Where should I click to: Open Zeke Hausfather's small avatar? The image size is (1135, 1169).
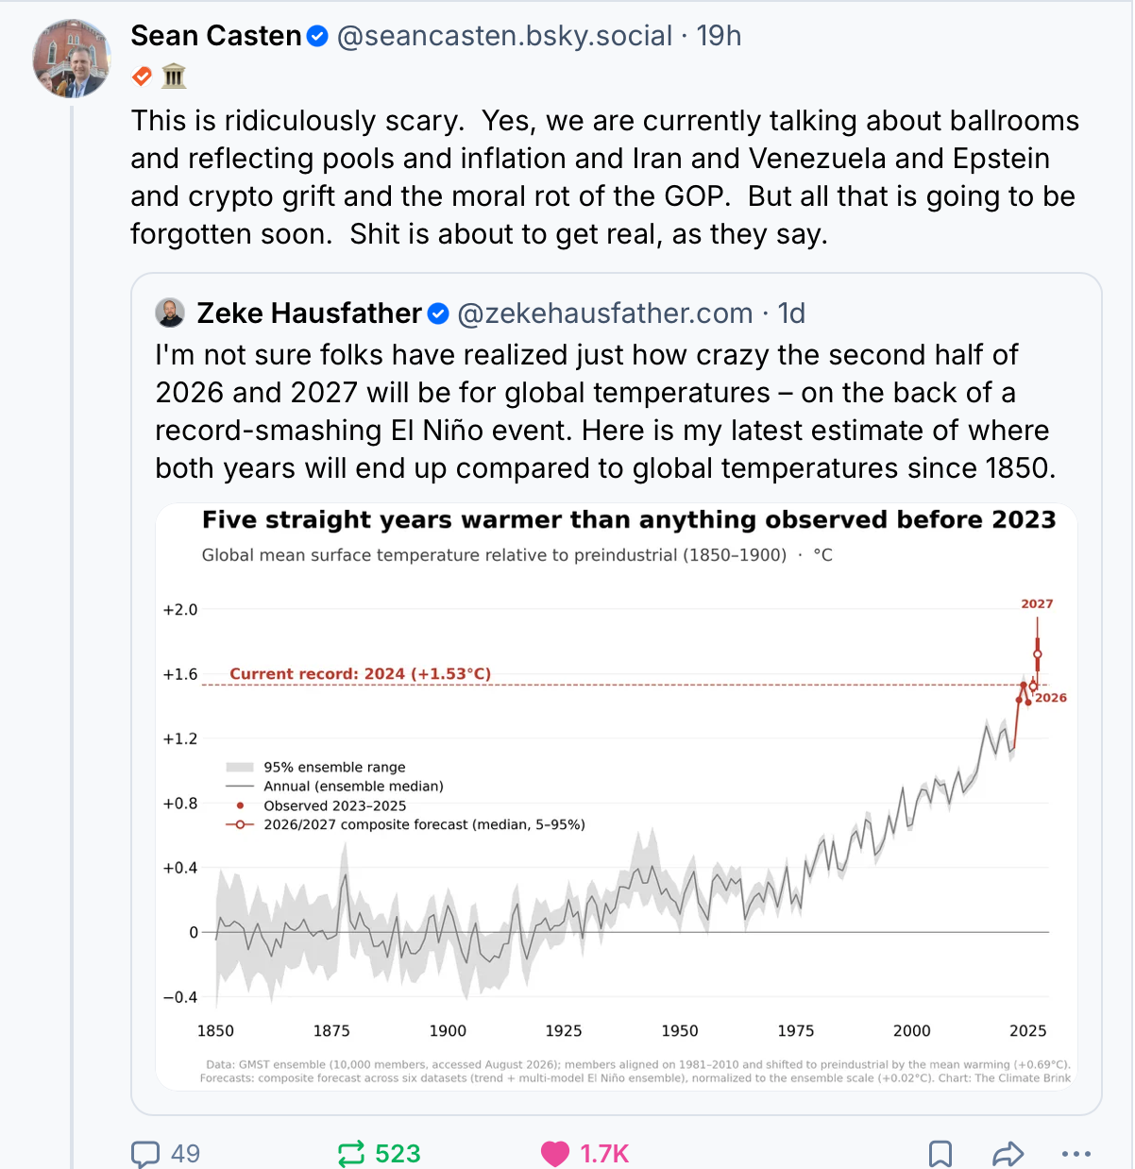170,313
